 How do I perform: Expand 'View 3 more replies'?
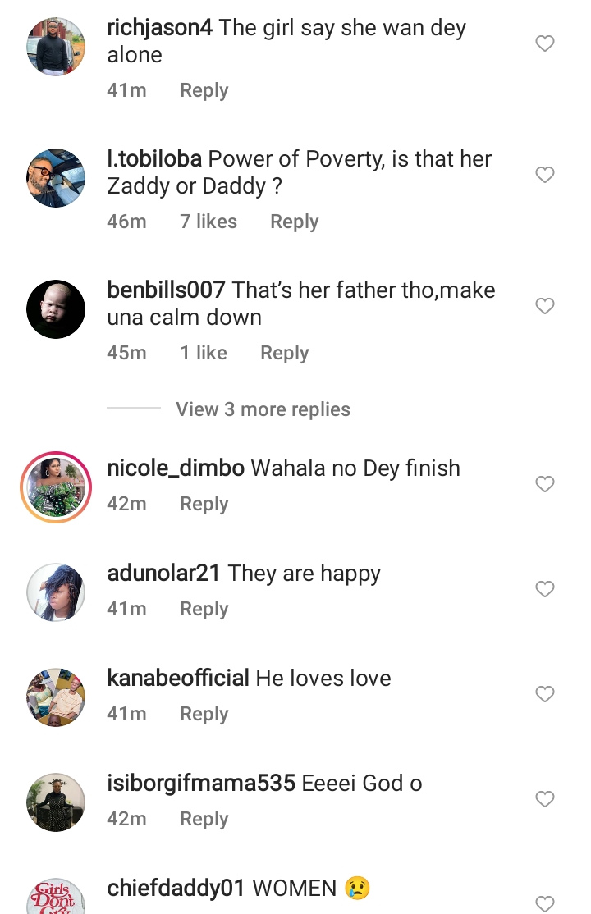click(x=263, y=409)
